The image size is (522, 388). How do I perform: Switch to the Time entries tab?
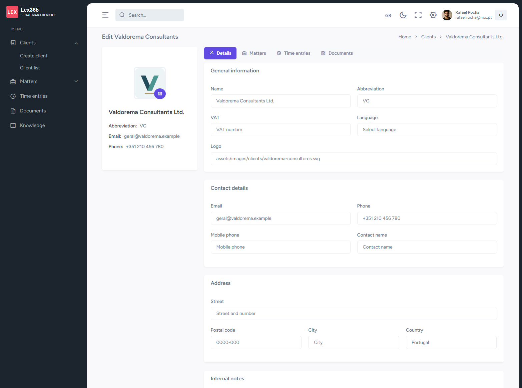294,53
